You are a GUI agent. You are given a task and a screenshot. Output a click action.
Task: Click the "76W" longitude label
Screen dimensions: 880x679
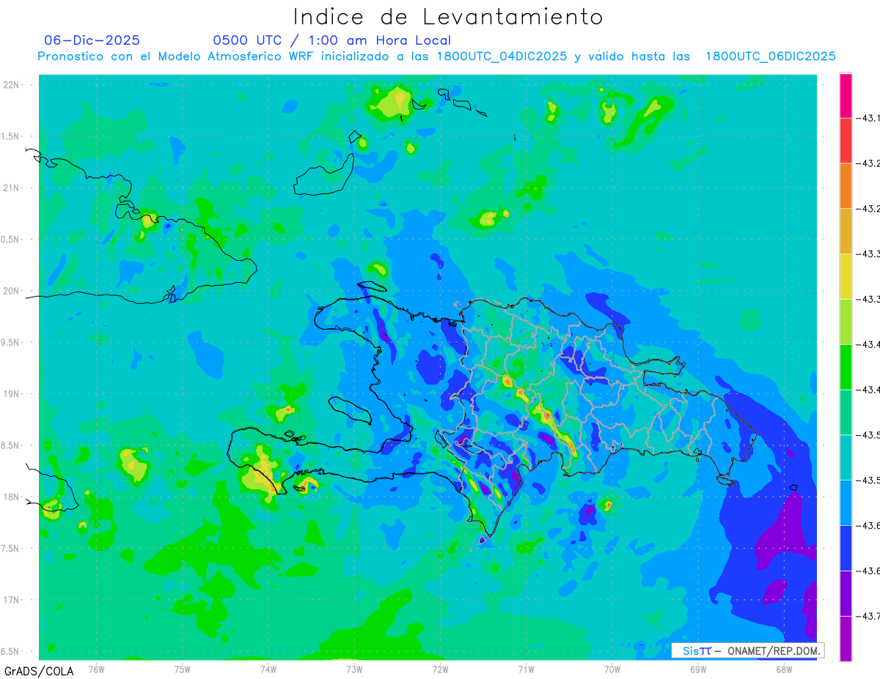pos(96,669)
